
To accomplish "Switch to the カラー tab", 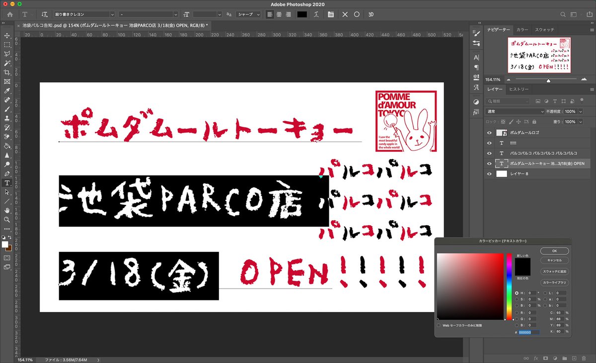I will tap(522, 30).
